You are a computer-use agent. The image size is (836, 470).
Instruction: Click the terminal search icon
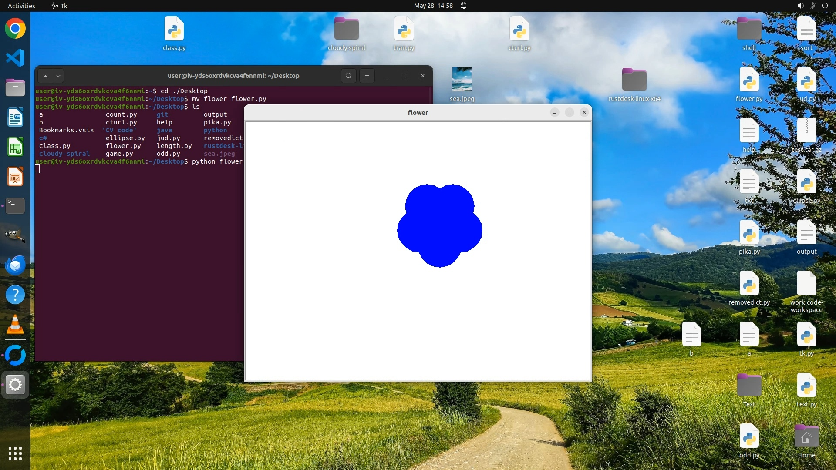click(x=348, y=76)
